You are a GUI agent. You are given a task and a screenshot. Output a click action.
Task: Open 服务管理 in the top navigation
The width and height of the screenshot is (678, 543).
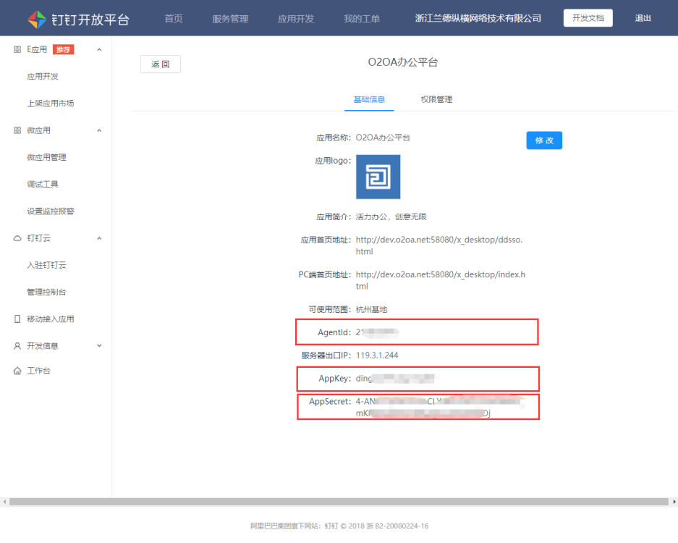[230, 19]
